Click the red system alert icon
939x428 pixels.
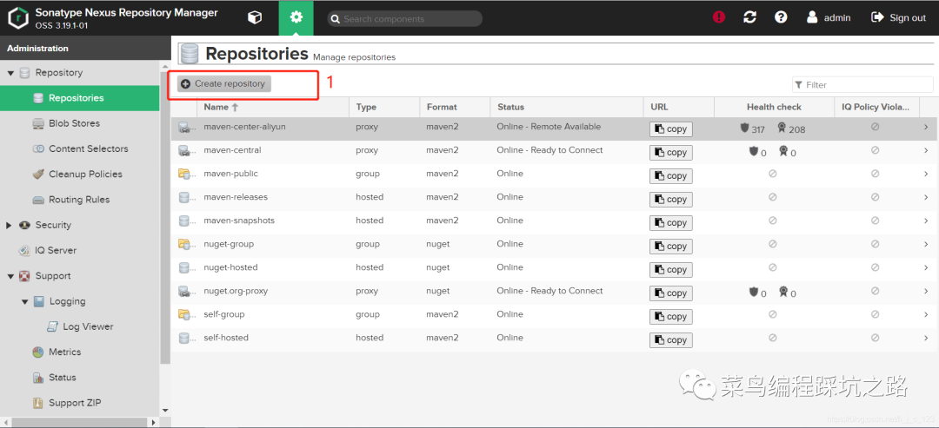click(719, 17)
